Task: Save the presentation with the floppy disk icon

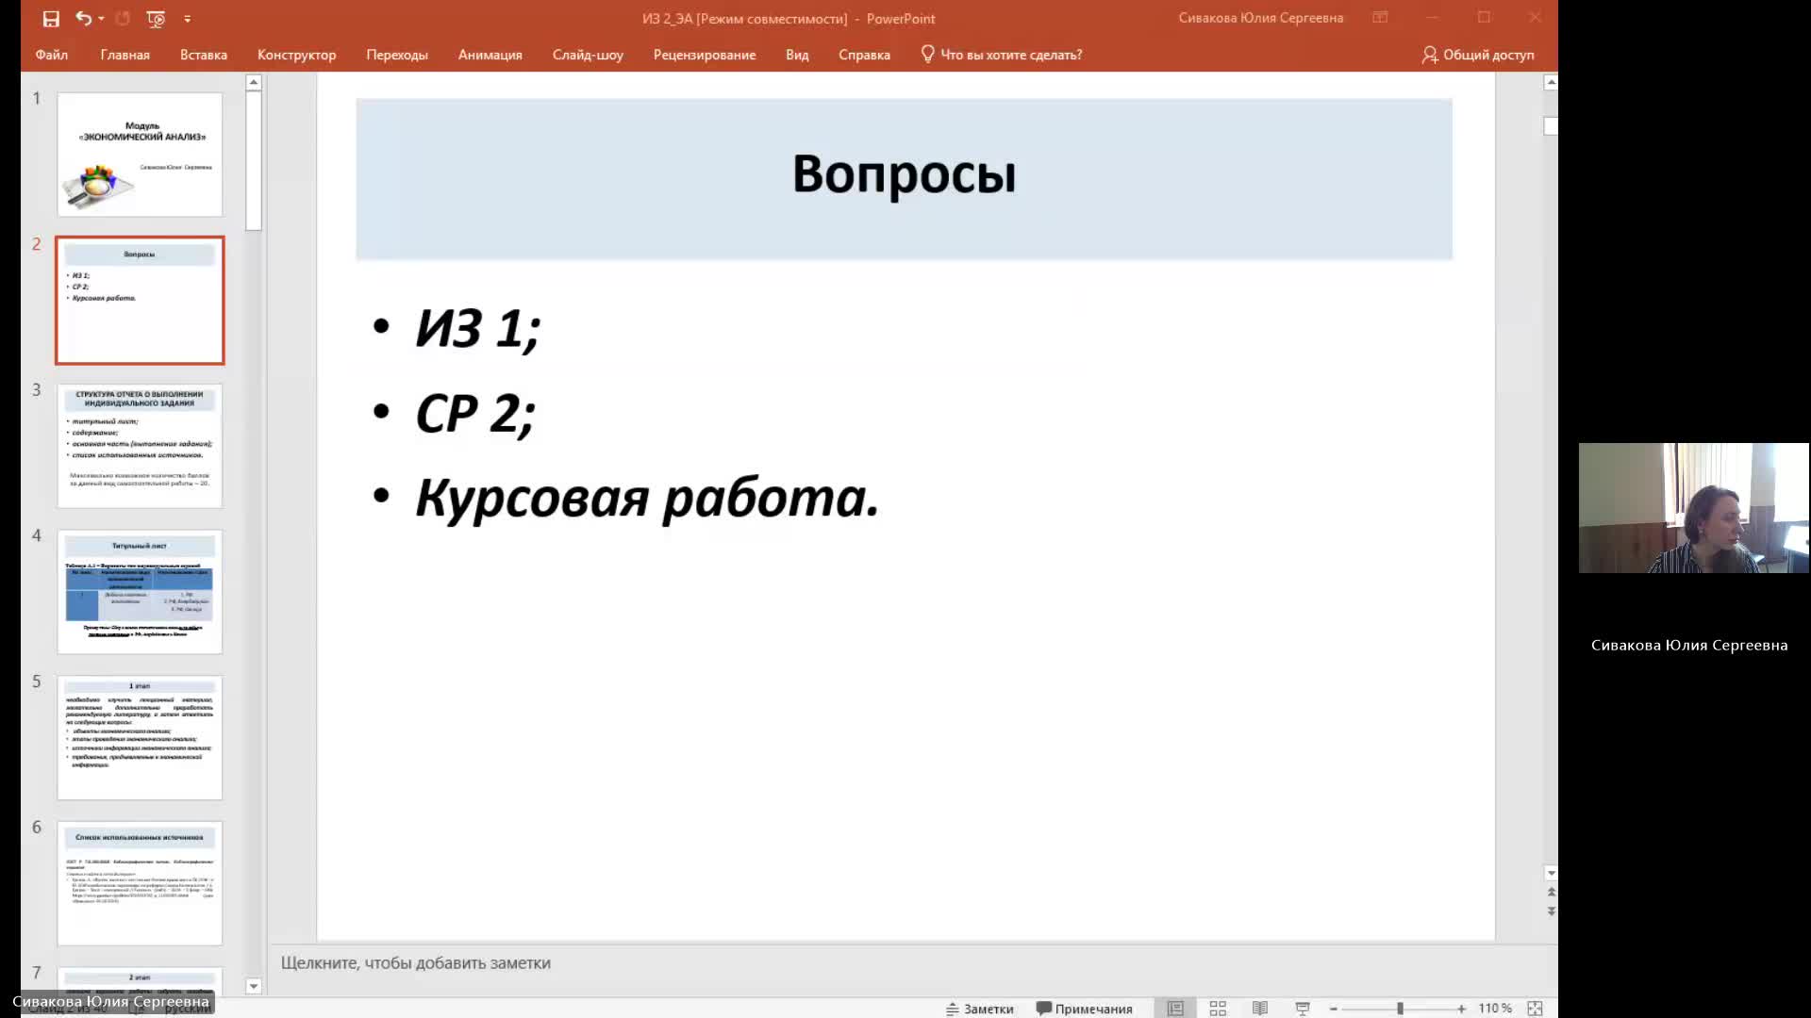Action: click(51, 19)
